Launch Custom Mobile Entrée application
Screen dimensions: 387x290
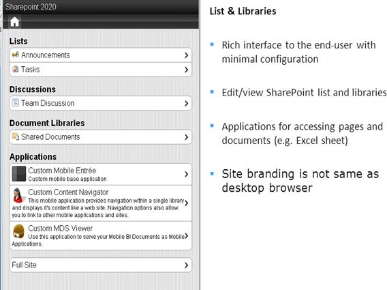point(101,174)
